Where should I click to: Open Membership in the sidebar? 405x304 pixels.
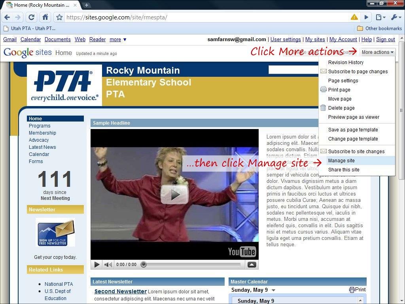(x=42, y=133)
